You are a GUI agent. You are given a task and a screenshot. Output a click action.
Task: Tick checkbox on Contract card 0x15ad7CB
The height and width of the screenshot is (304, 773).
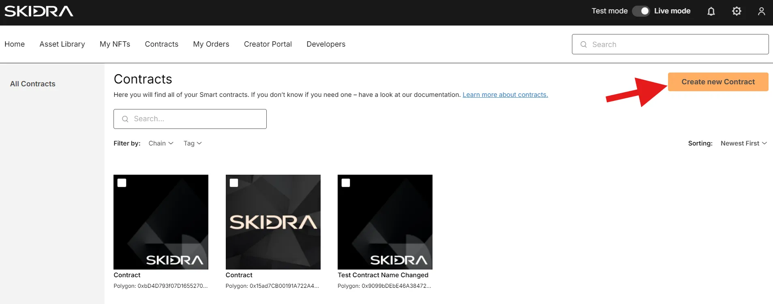pos(234,183)
